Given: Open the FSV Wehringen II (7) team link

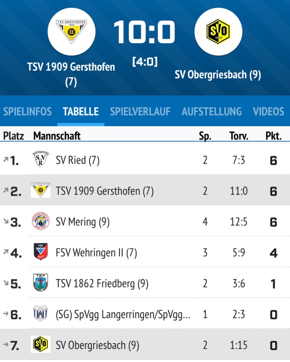Looking at the screenshot, I should [x=96, y=253].
